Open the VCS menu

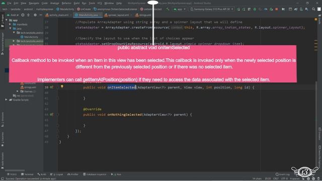pos(100,3)
